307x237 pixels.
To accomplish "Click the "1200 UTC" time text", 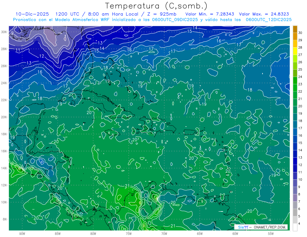I will click(68, 14).
